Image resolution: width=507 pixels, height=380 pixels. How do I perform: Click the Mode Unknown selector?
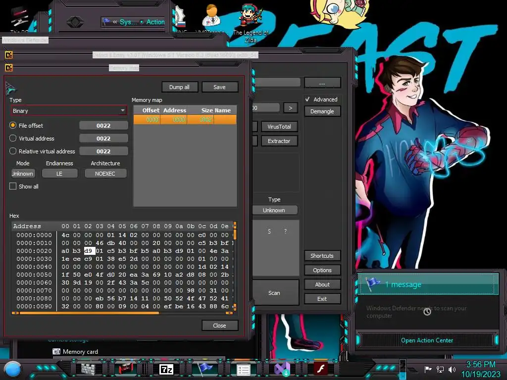(x=22, y=174)
